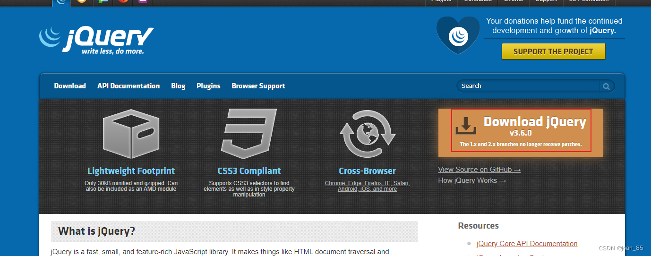651x256 pixels.
Task: Open the Plugins navigation item
Action: point(208,86)
